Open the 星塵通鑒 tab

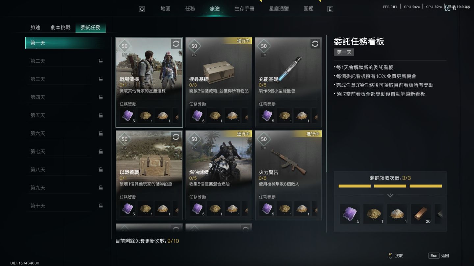coord(279,9)
